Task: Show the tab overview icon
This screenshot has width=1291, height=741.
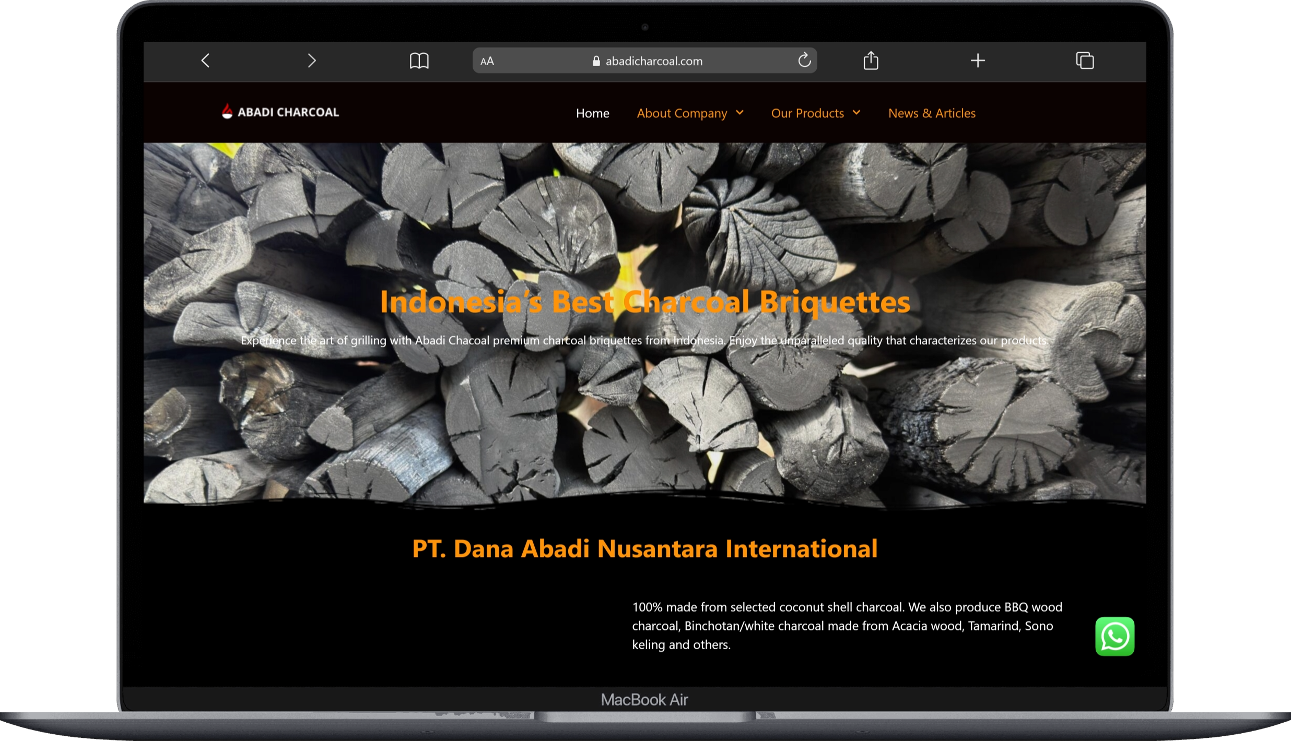Action: coord(1085,61)
